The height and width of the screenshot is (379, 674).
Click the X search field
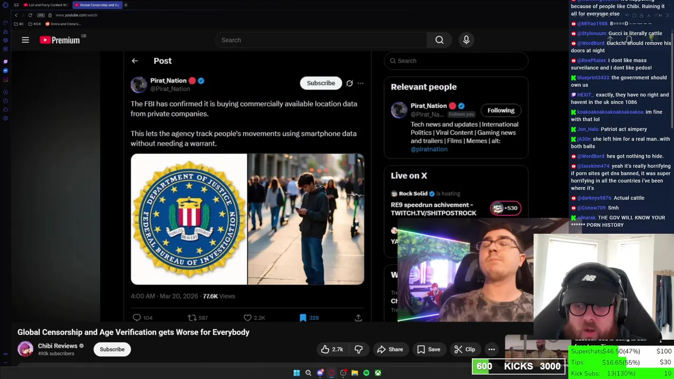click(456, 61)
